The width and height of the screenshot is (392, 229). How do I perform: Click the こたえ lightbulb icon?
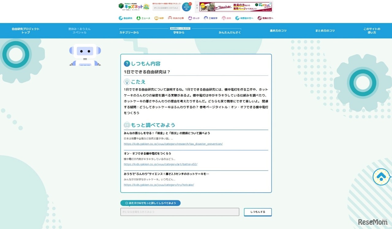pos(127,82)
